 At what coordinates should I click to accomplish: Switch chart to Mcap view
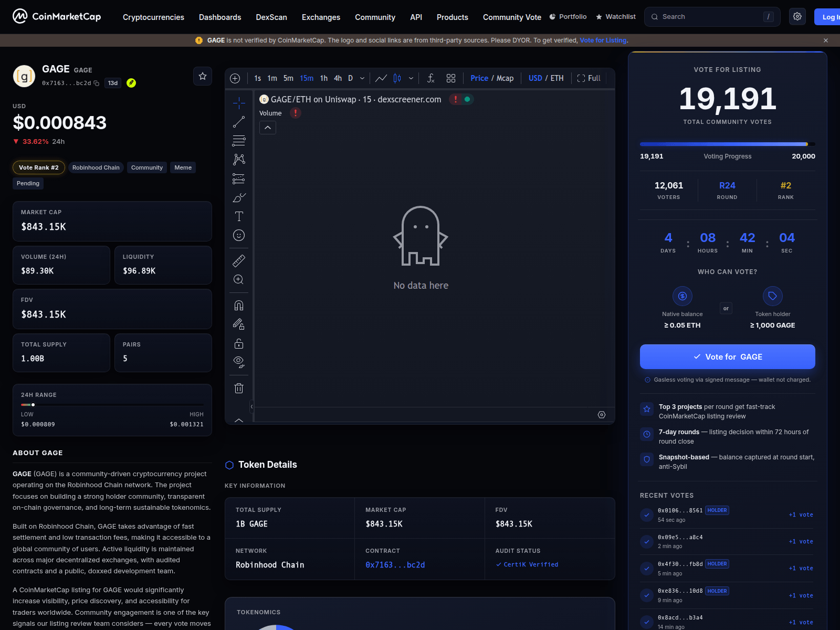[x=505, y=78]
